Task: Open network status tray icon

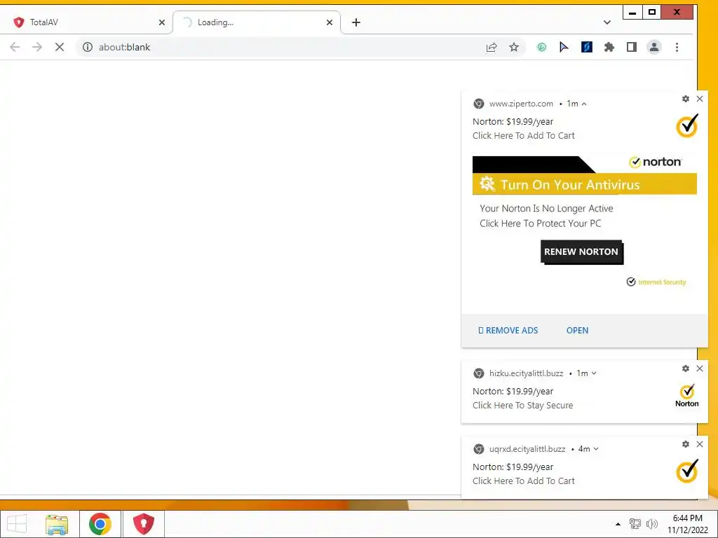Action: (x=635, y=524)
